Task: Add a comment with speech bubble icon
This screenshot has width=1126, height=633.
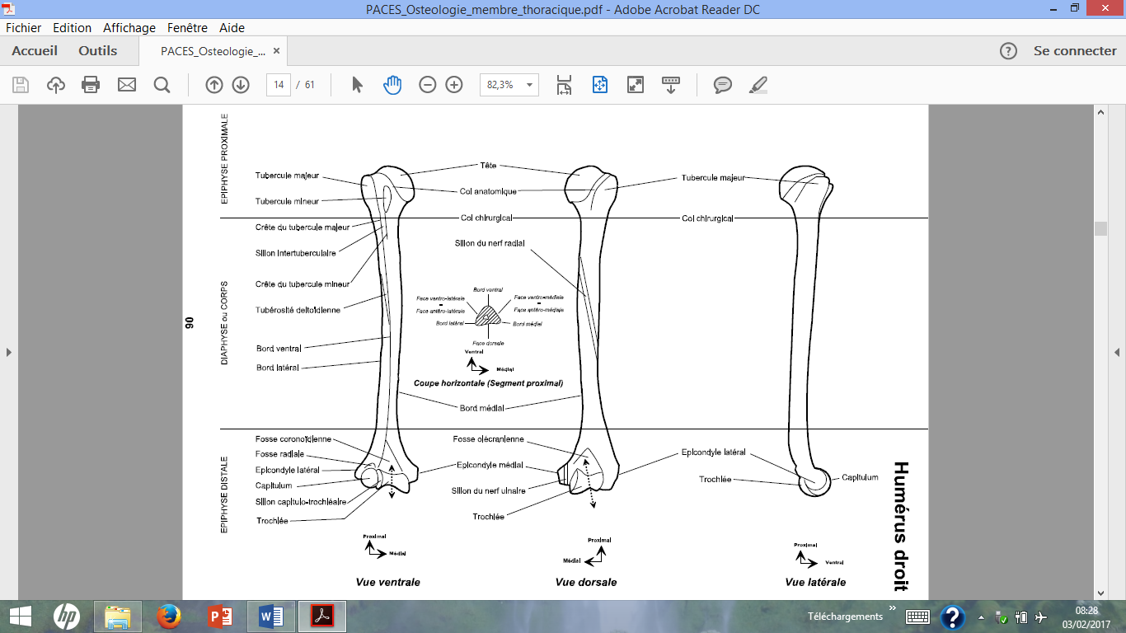Action: [x=723, y=85]
